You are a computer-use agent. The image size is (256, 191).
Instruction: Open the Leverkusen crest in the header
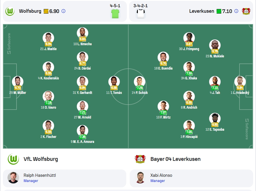click(246, 11)
